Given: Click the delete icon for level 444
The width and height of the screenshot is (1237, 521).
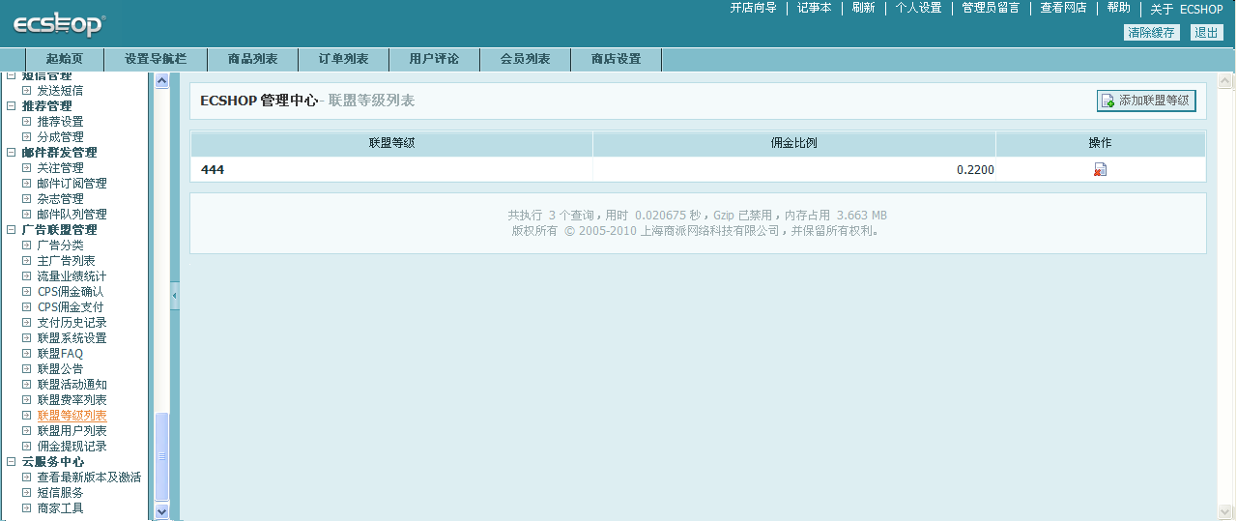Looking at the screenshot, I should (x=1100, y=170).
